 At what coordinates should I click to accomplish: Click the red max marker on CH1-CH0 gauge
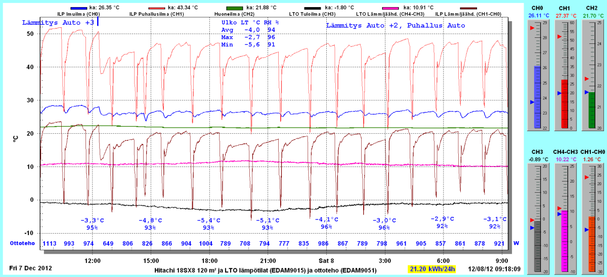coord(586,177)
